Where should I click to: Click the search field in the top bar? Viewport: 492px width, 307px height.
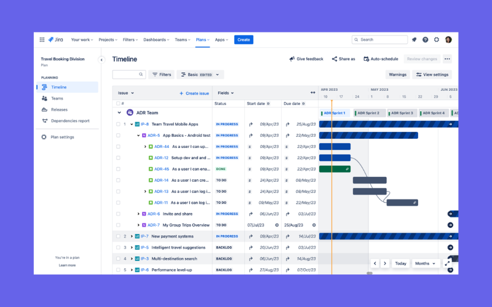[380, 40]
